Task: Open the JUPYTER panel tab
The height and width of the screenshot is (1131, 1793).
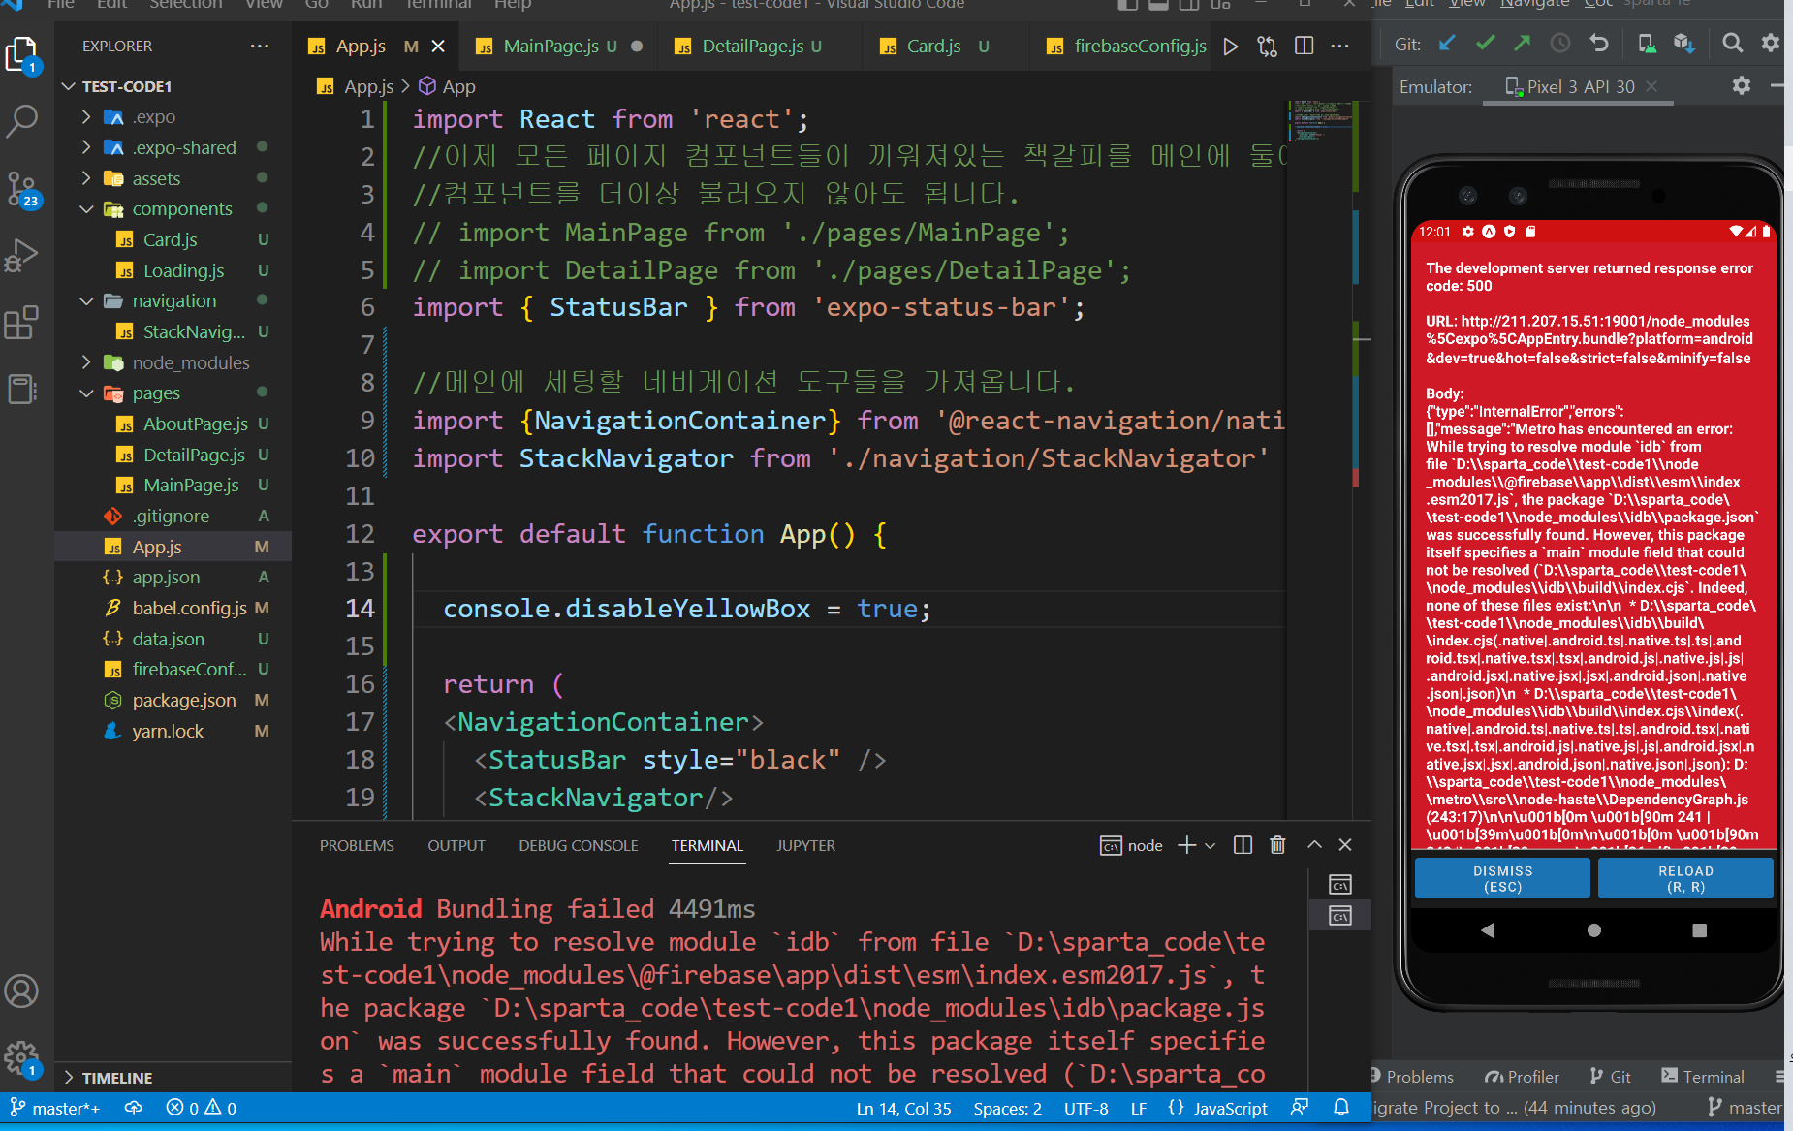Action: click(805, 846)
